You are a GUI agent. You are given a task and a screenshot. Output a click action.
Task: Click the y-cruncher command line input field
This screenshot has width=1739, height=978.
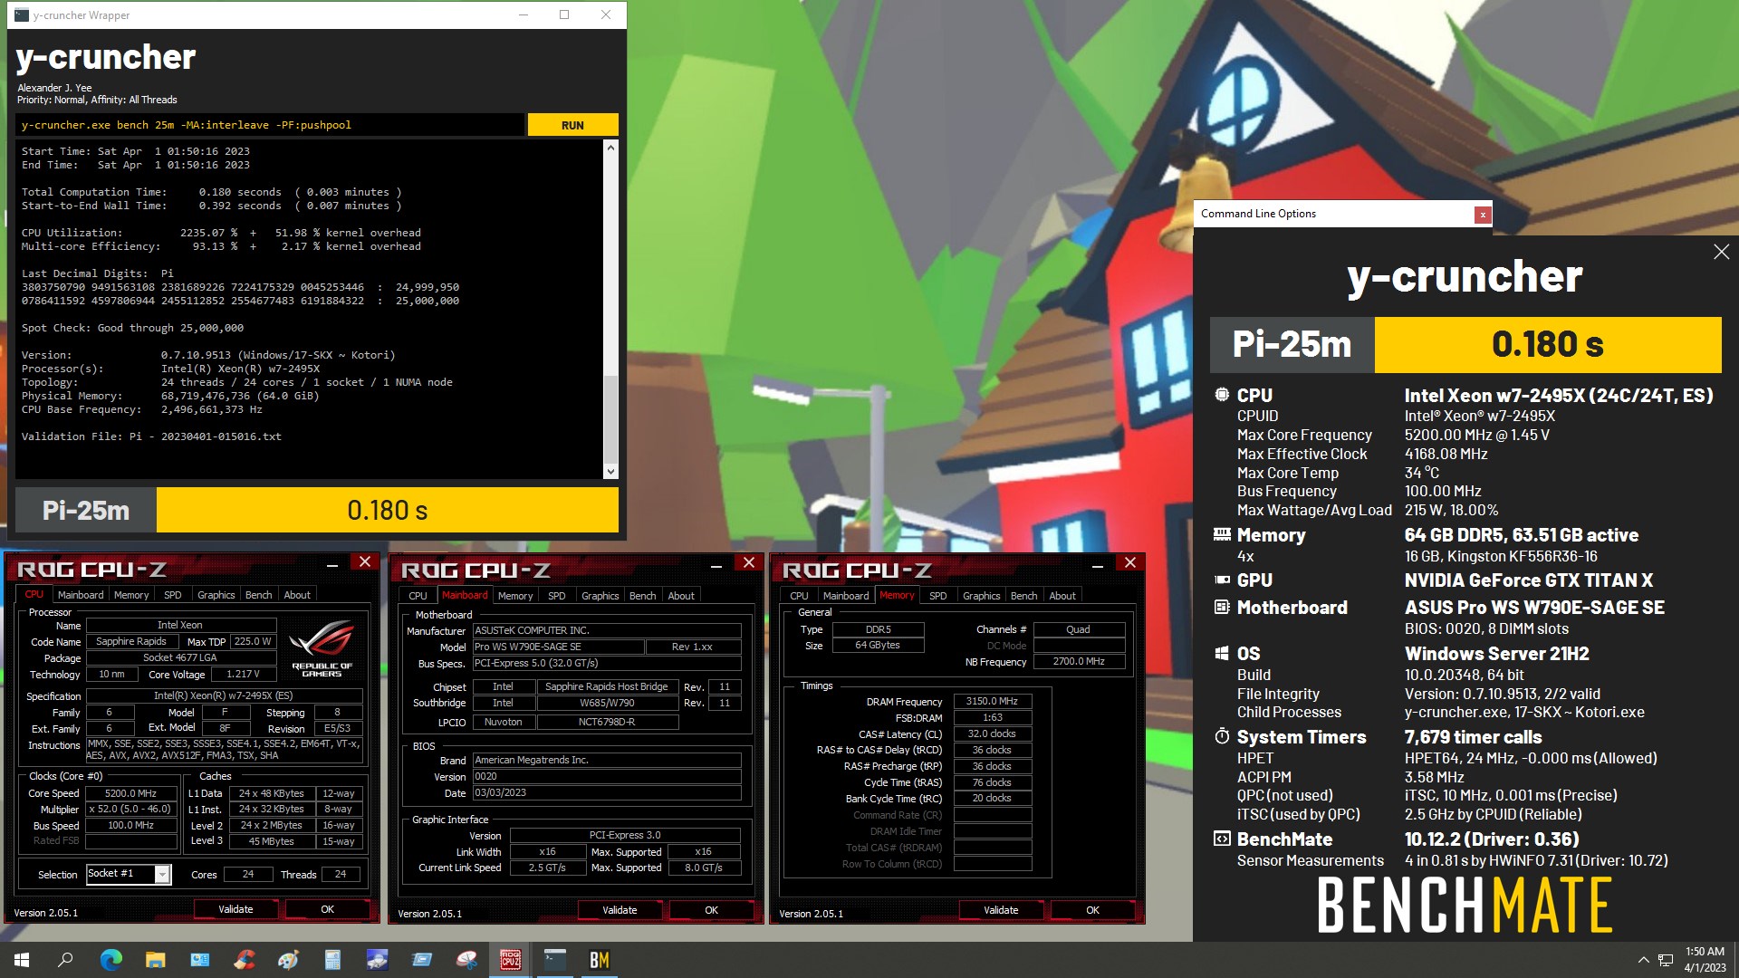[x=270, y=125]
